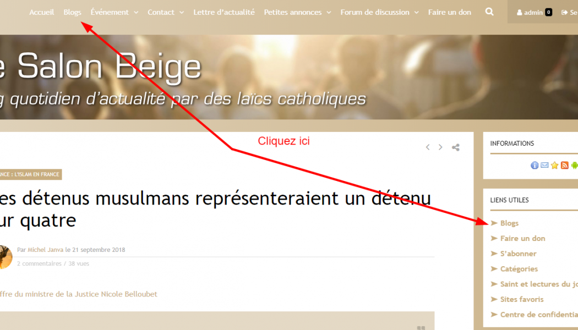Click the green Android icon
This screenshot has height=330, width=578.
click(x=574, y=166)
